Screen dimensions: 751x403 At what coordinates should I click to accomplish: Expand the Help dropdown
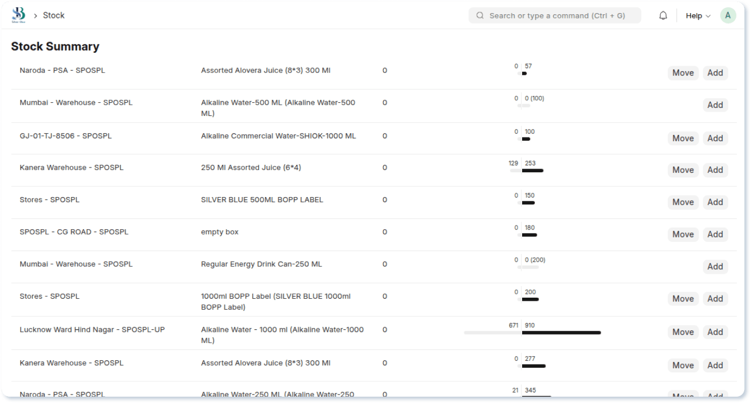pos(698,16)
